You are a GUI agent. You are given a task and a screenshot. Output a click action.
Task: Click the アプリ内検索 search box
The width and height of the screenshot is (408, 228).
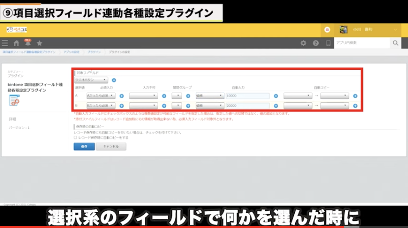point(361,43)
